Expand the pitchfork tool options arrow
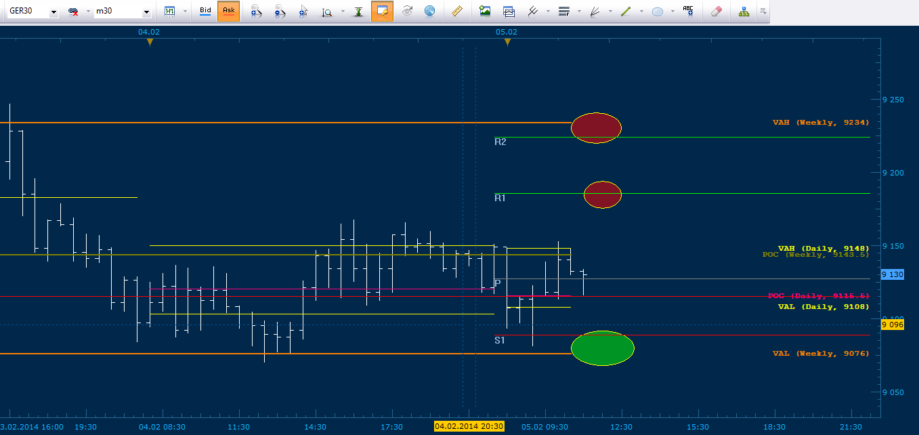The image size is (919, 435). [547, 12]
